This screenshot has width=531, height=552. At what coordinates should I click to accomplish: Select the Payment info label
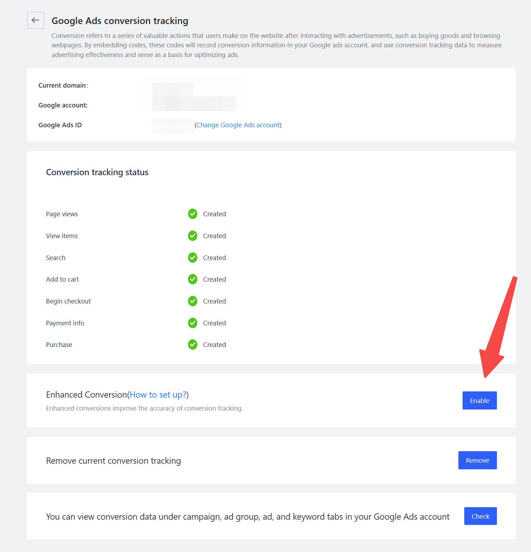(65, 323)
